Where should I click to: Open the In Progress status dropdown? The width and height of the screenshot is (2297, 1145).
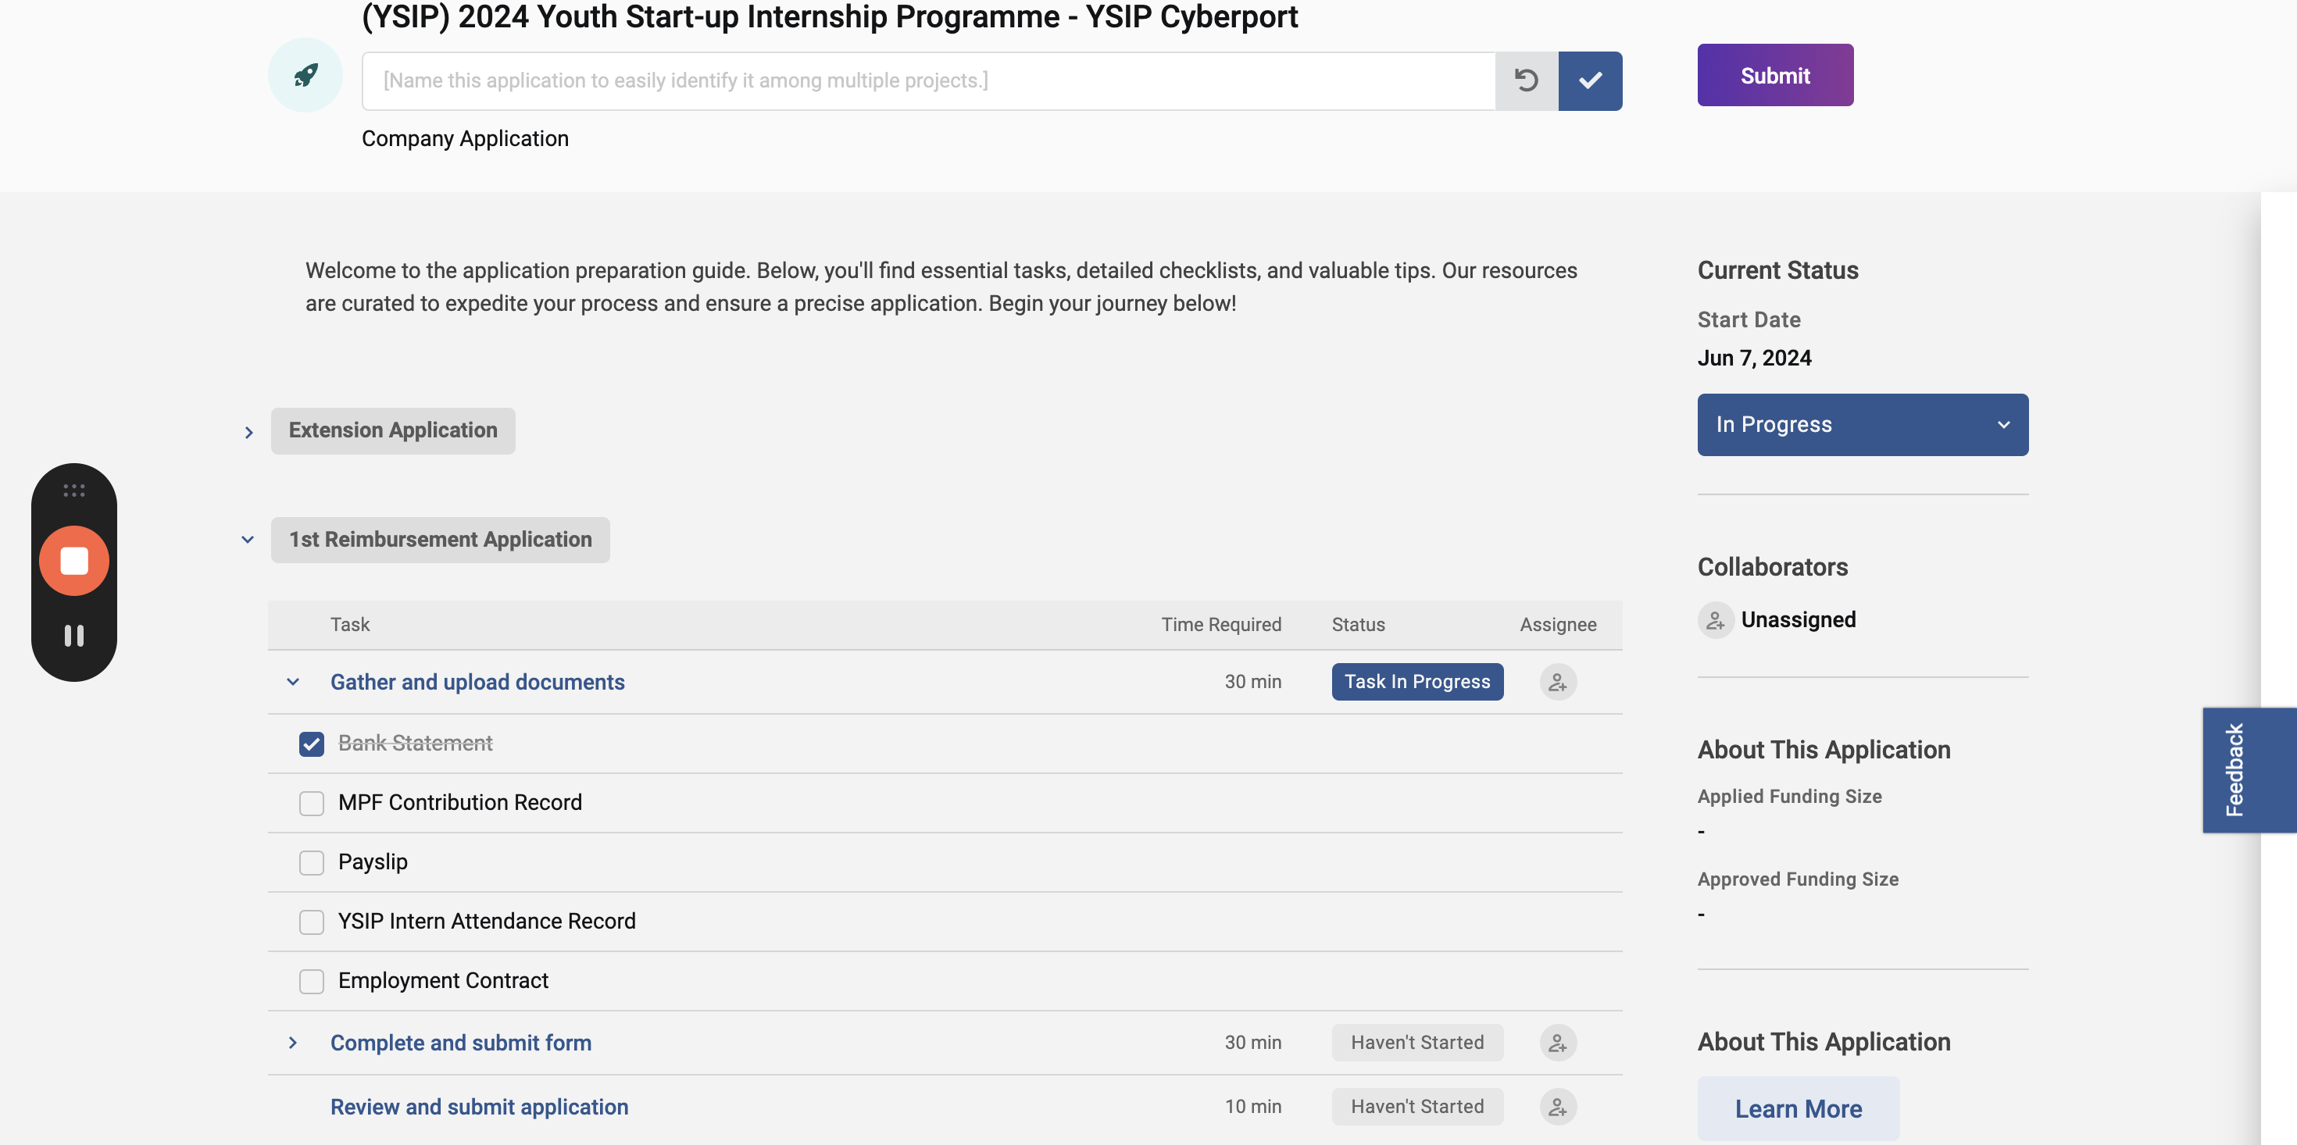pyautogui.click(x=1862, y=424)
